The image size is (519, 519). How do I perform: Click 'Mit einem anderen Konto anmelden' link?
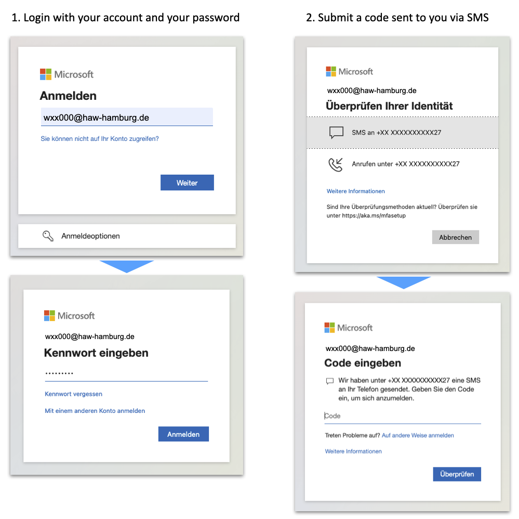tap(95, 411)
